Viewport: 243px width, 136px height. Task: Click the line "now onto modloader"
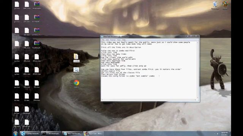point(110,62)
